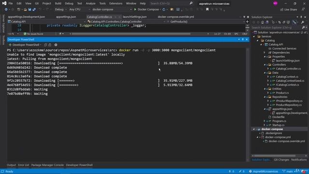309x174 pixels.
Task: Click Solution Explorer properties wrench icon
Action: click(303, 22)
